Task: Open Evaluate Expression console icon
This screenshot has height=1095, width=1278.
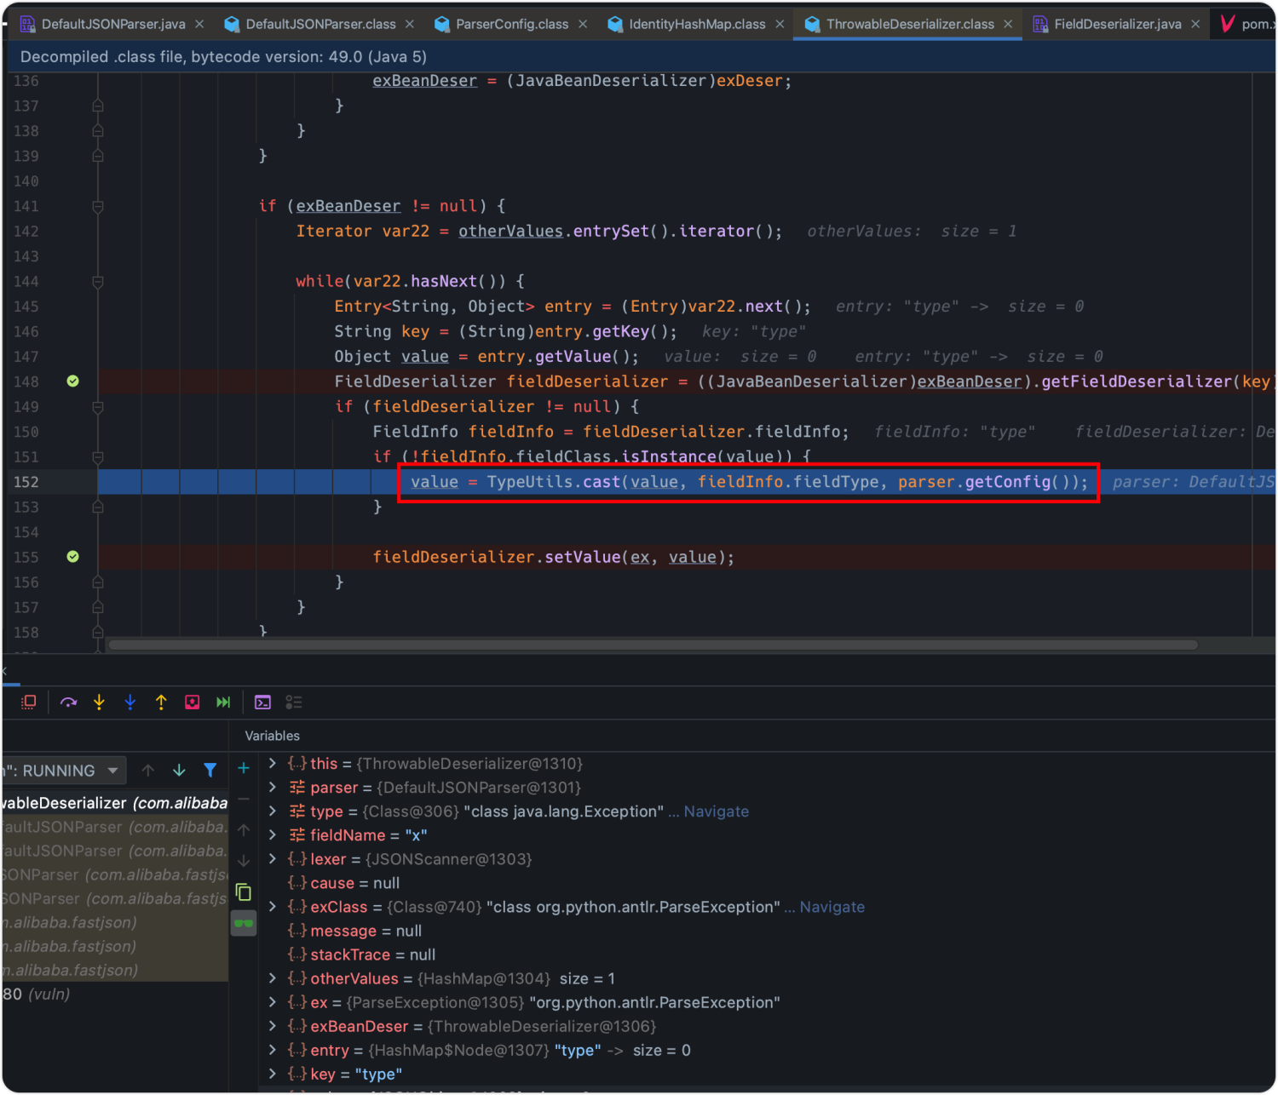Action: 262,702
